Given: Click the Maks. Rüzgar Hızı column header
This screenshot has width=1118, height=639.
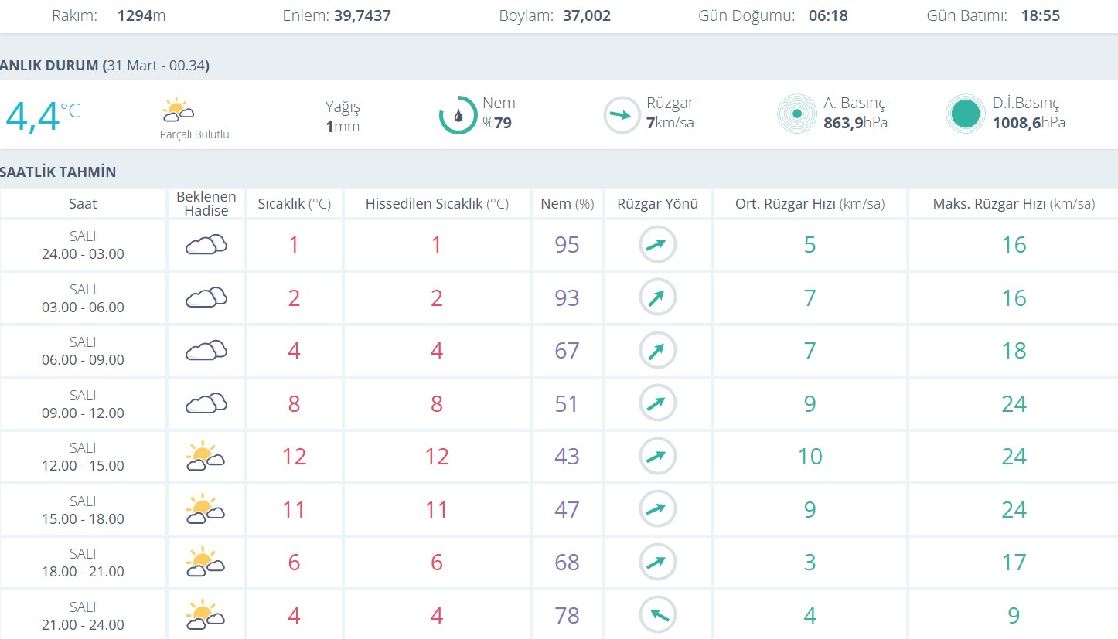Looking at the screenshot, I should pos(1013,204).
